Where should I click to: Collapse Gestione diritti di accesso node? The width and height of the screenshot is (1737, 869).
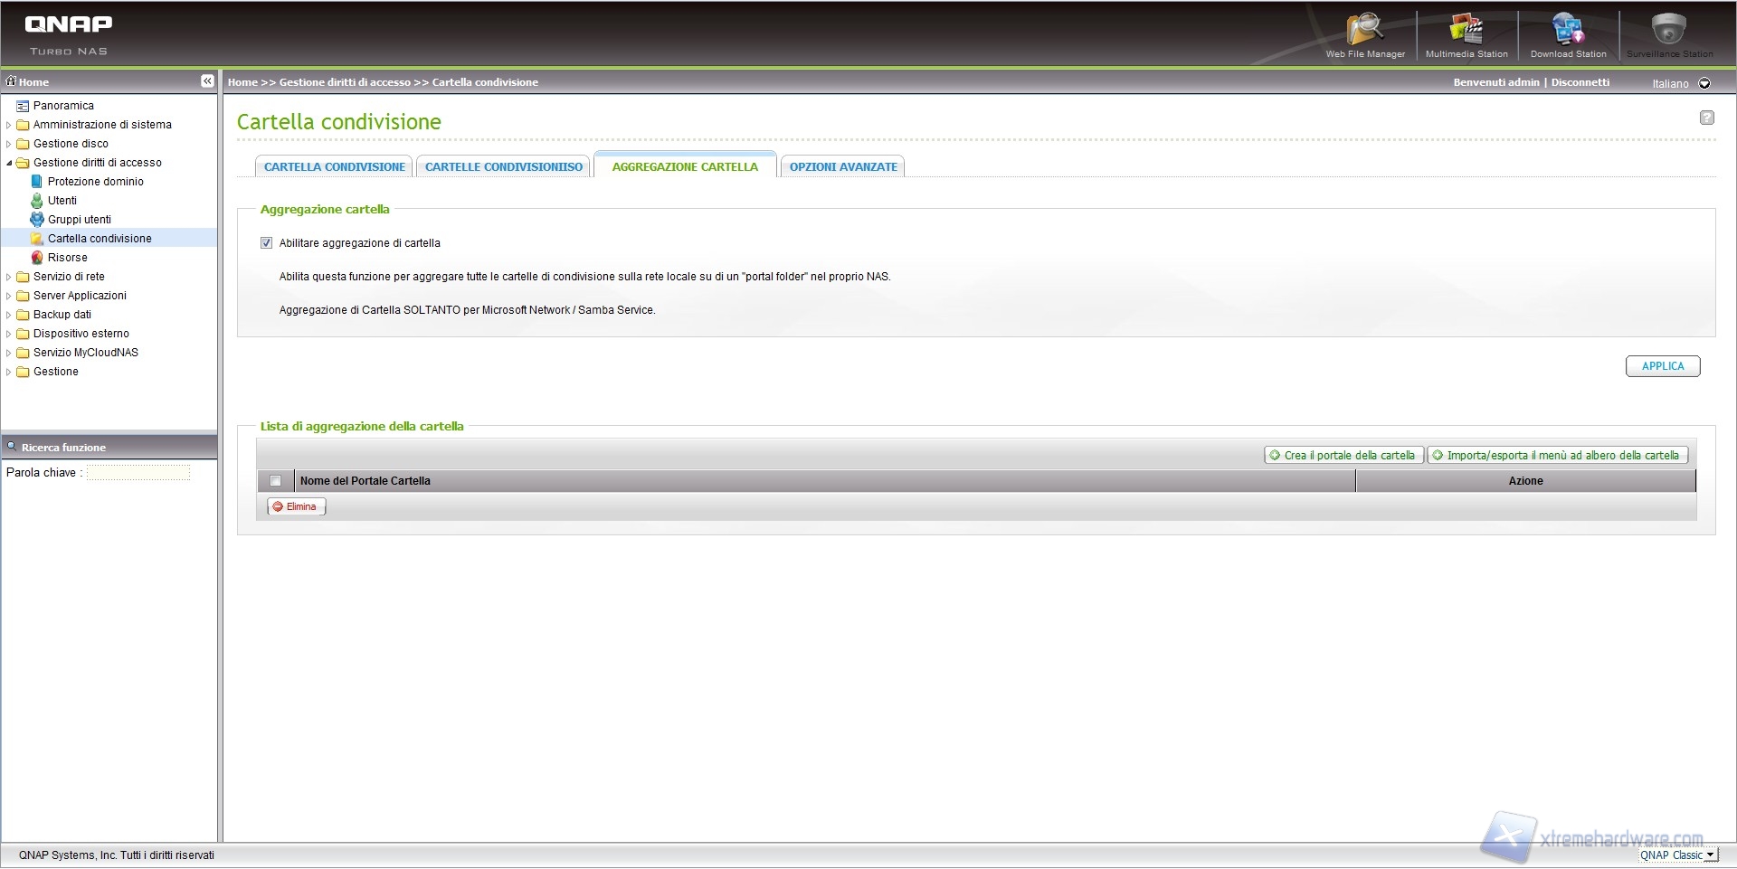tap(9, 163)
